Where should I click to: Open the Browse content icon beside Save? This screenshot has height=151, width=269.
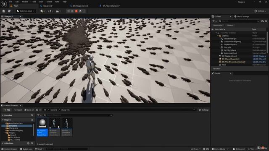pos(10,11)
